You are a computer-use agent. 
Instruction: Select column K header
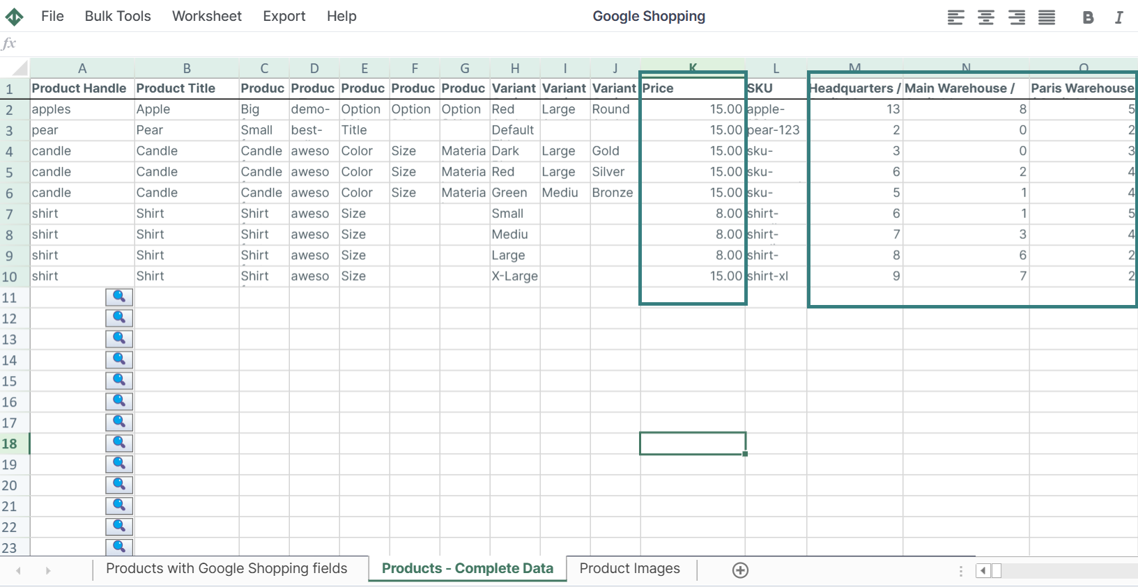point(693,68)
